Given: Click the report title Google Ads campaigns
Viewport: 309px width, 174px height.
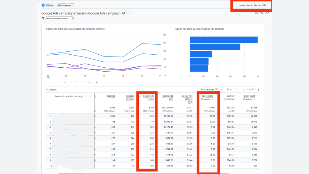Looking at the screenshot, I should coord(81,13).
